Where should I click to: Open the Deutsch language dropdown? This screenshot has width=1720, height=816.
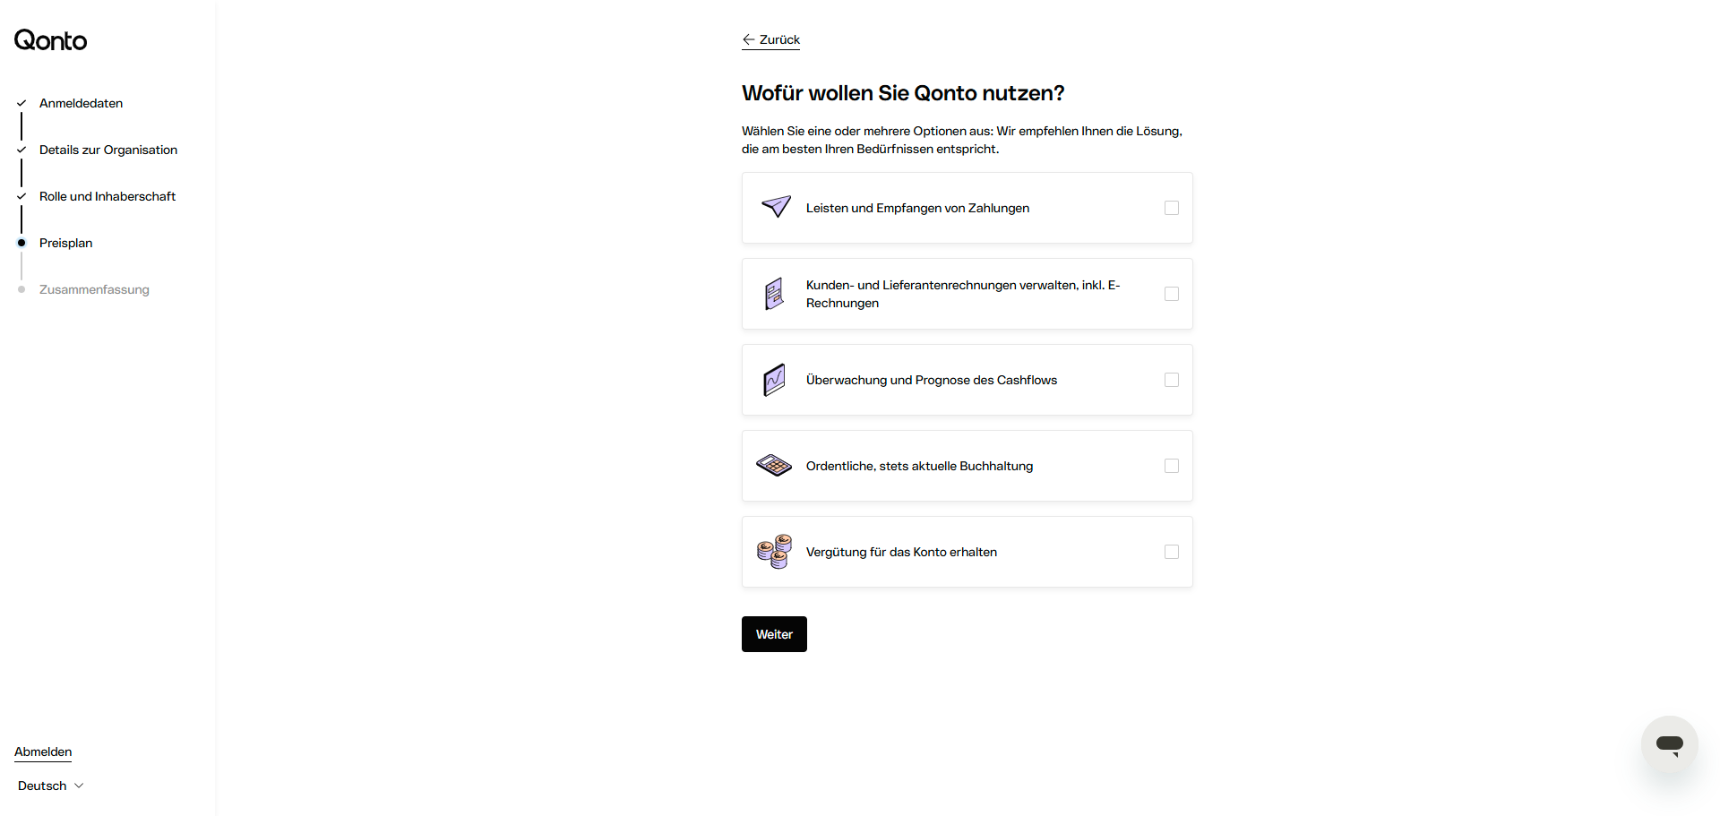point(51,786)
